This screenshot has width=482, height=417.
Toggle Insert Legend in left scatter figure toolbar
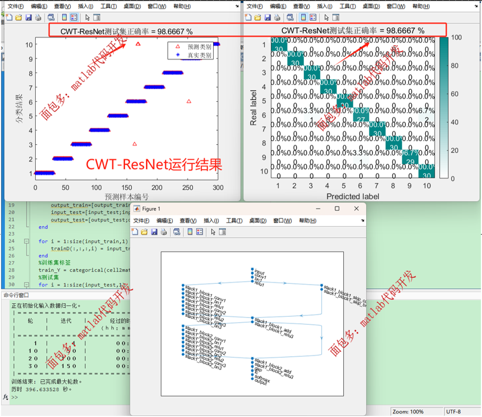pyautogui.click(x=74, y=17)
